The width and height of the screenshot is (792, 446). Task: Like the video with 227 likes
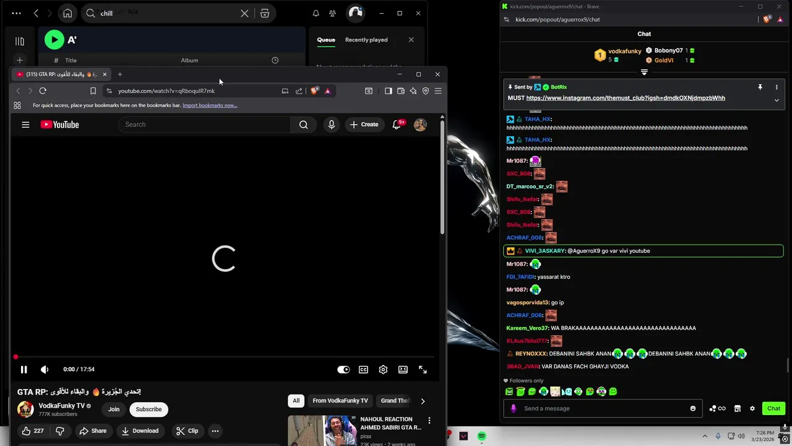pyautogui.click(x=33, y=431)
